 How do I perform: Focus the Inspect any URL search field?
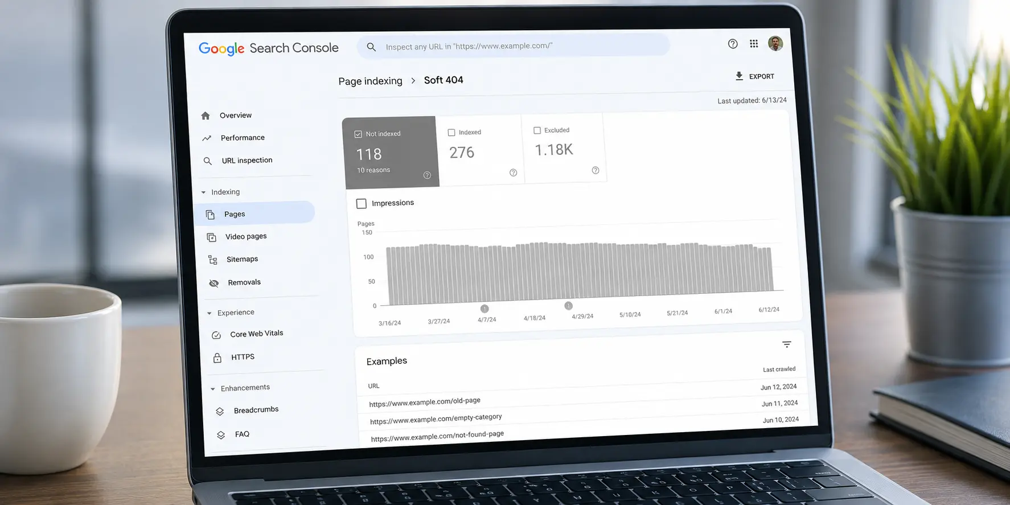[x=513, y=46]
